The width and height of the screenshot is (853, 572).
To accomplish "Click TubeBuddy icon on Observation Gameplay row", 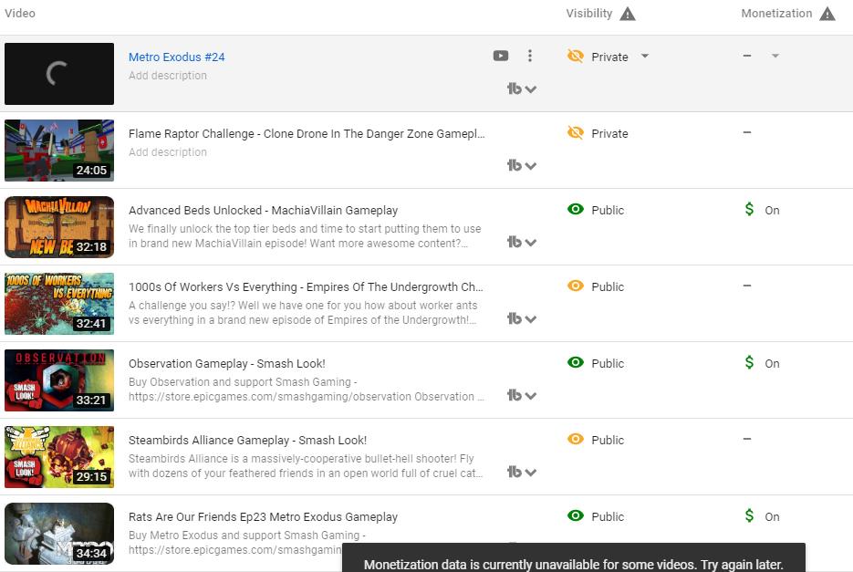I will pyautogui.click(x=515, y=396).
